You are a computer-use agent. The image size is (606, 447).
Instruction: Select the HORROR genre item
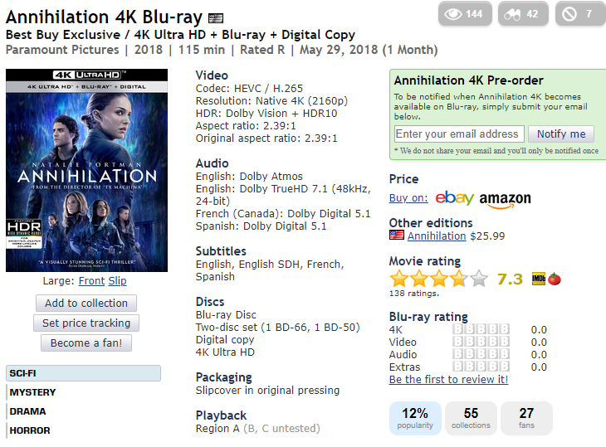tap(30, 430)
